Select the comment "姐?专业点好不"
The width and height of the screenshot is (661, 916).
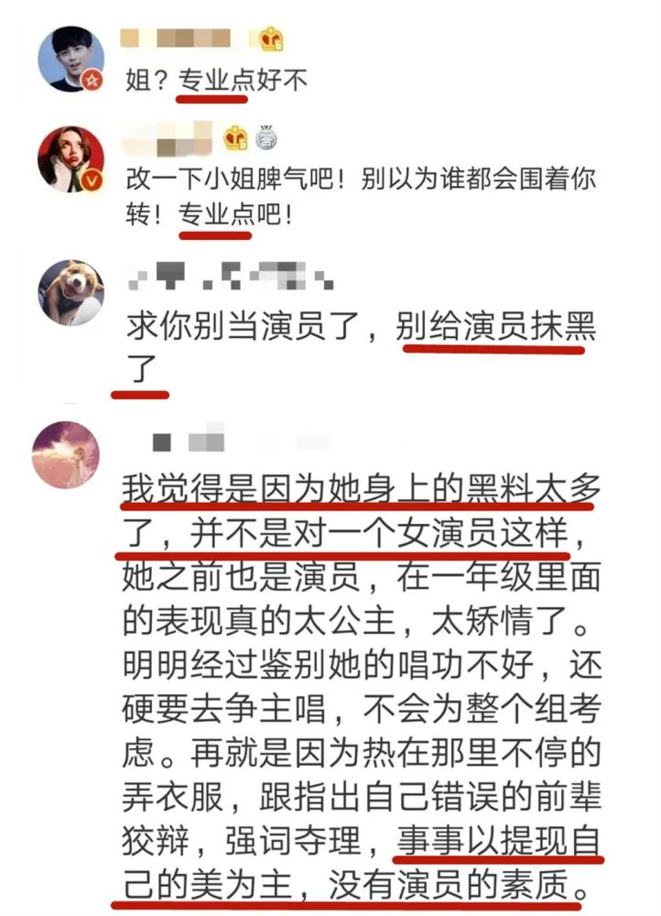pos(216,80)
